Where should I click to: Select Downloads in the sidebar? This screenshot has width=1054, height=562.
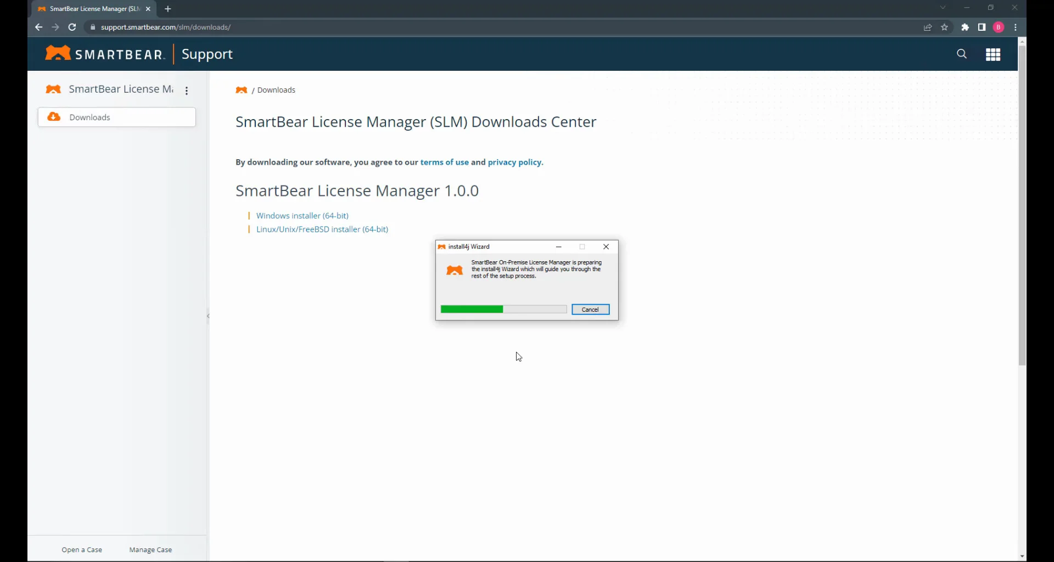117,117
